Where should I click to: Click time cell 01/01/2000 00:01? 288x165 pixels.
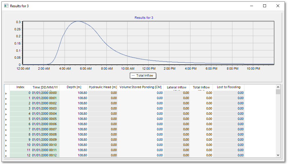(45, 98)
